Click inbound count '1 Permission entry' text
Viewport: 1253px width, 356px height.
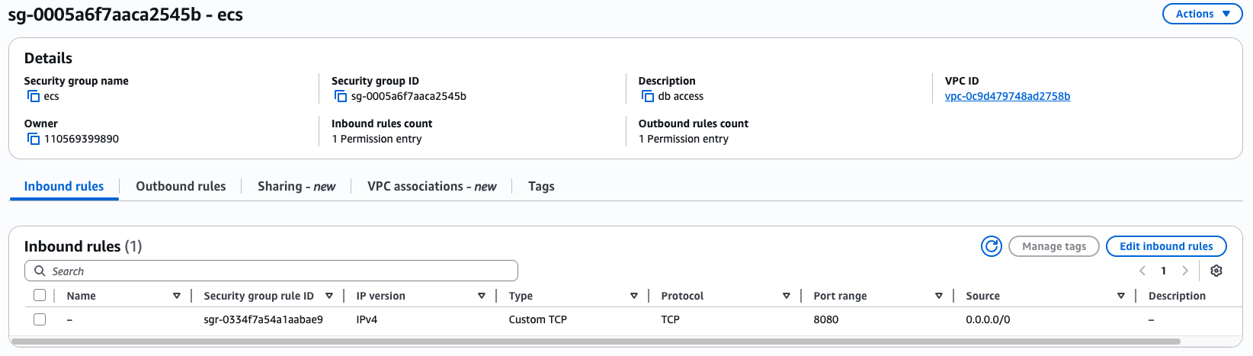tap(377, 139)
